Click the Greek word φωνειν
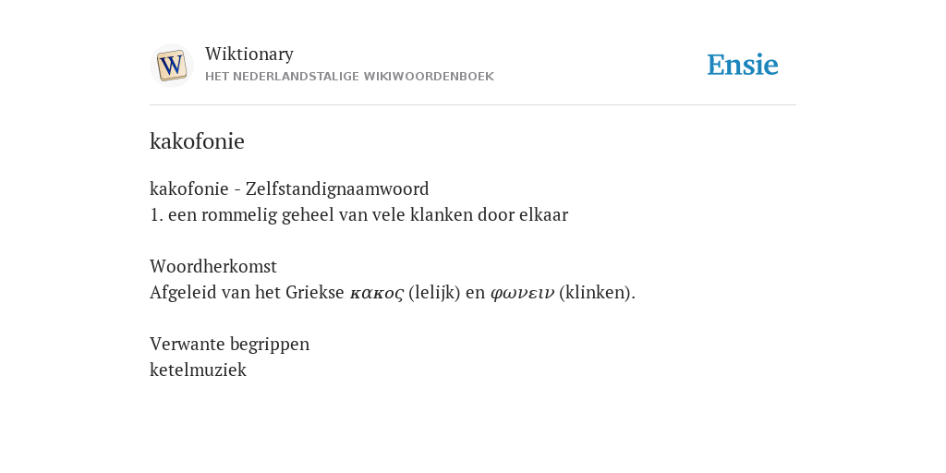946x473 pixels. pos(522,293)
